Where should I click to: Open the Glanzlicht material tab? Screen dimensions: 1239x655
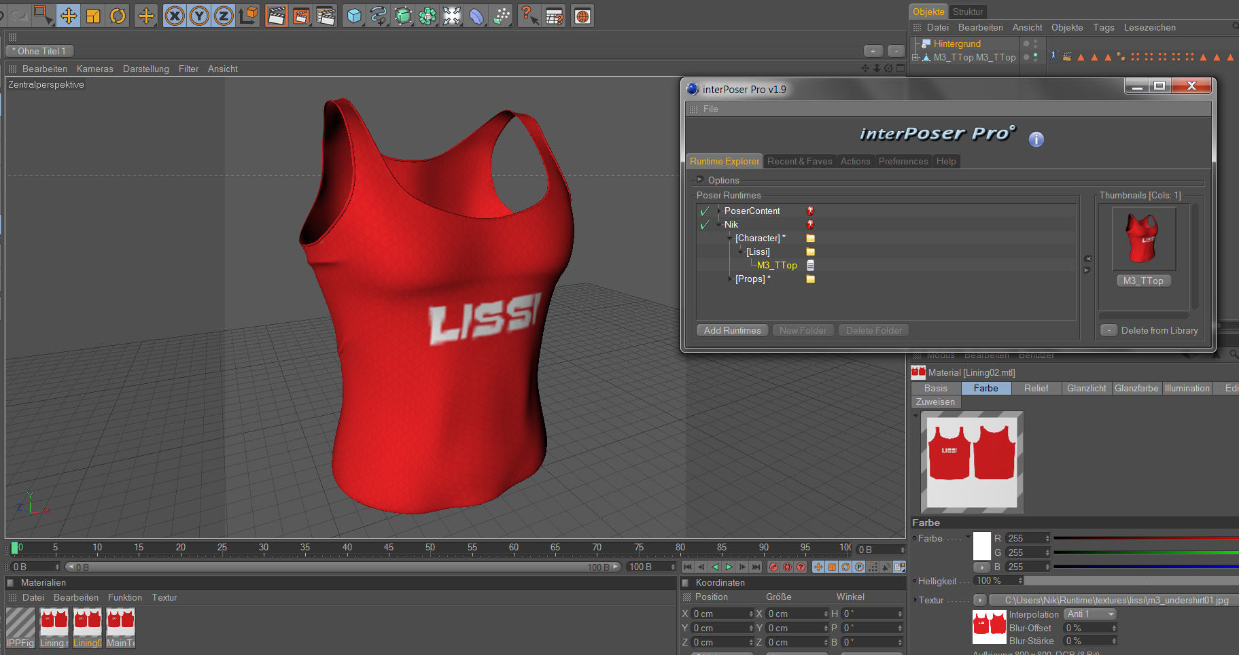pyautogui.click(x=1085, y=388)
